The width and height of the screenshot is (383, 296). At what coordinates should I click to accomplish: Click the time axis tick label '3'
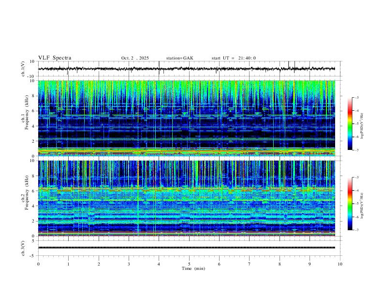[x=129, y=264]
